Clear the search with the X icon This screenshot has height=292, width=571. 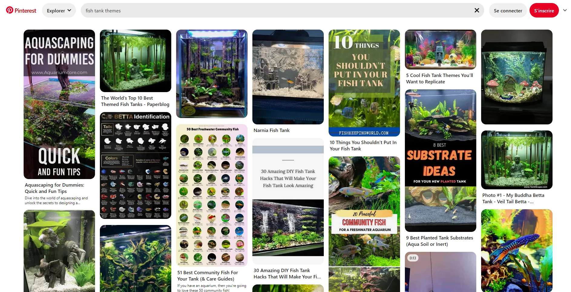point(477,10)
